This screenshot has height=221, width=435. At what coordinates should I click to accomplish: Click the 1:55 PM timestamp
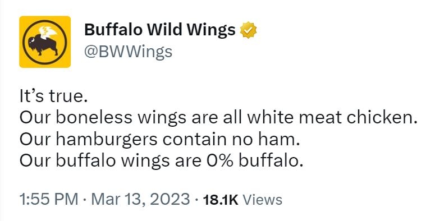pyautogui.click(x=48, y=199)
